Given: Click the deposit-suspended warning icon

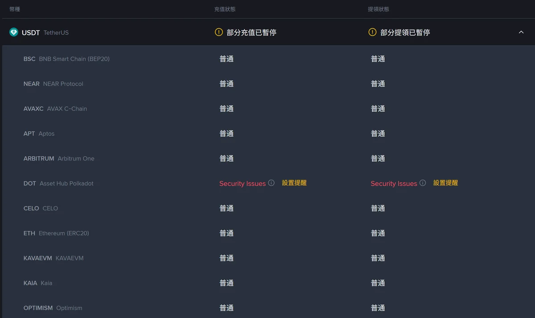Looking at the screenshot, I should [218, 32].
